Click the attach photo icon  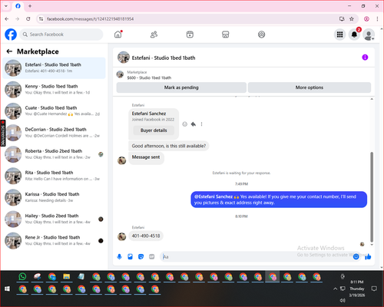click(x=130, y=256)
